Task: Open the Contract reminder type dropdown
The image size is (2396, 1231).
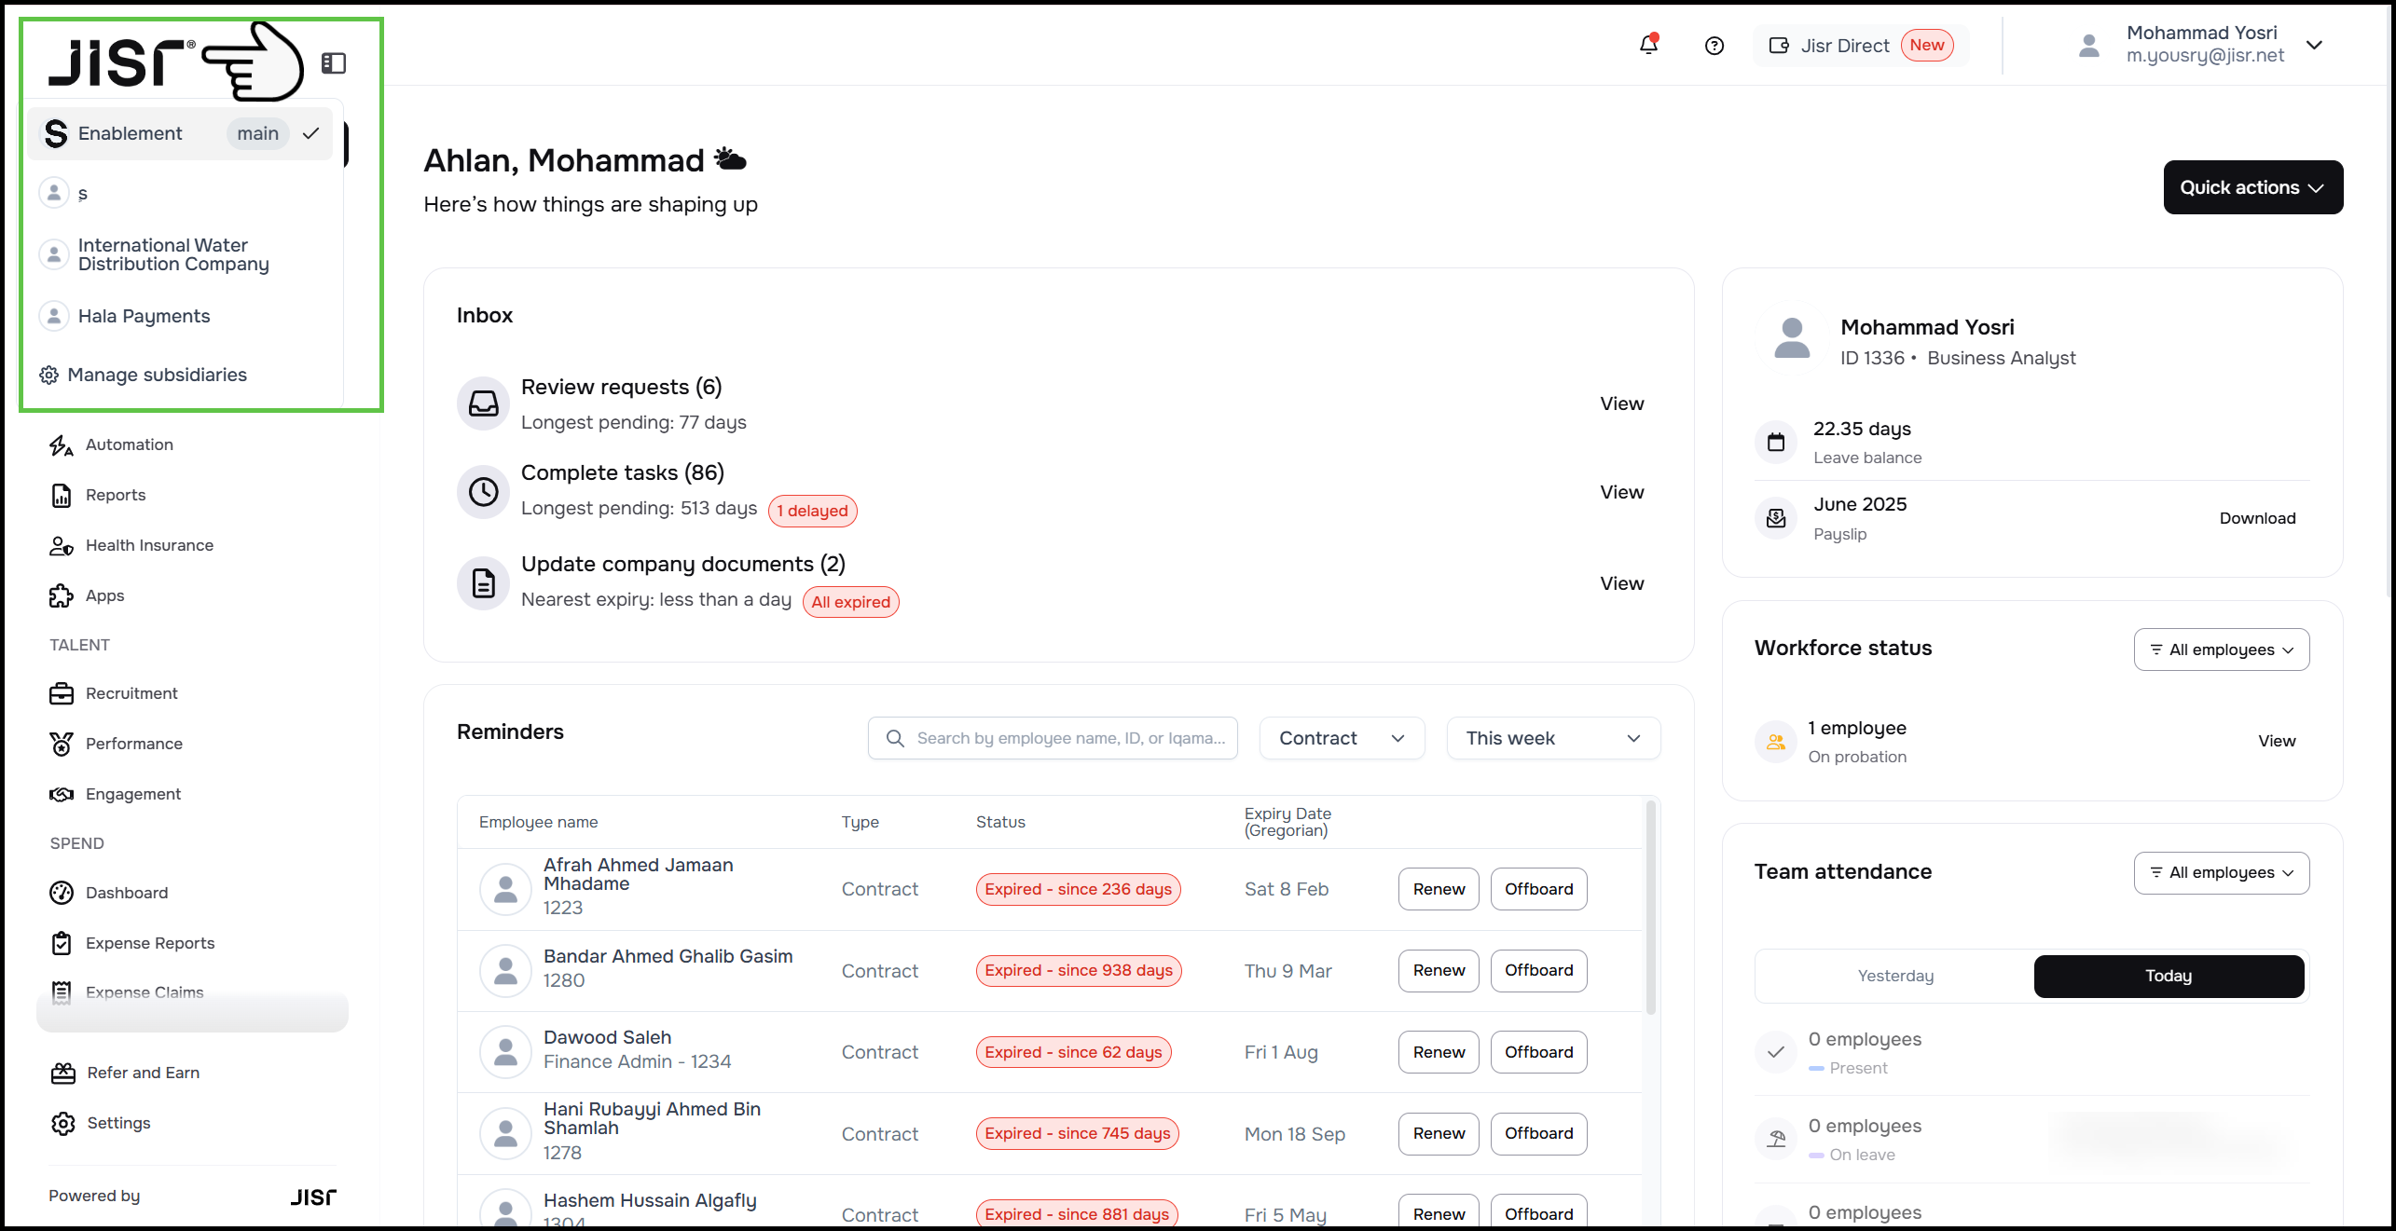Action: point(1341,738)
